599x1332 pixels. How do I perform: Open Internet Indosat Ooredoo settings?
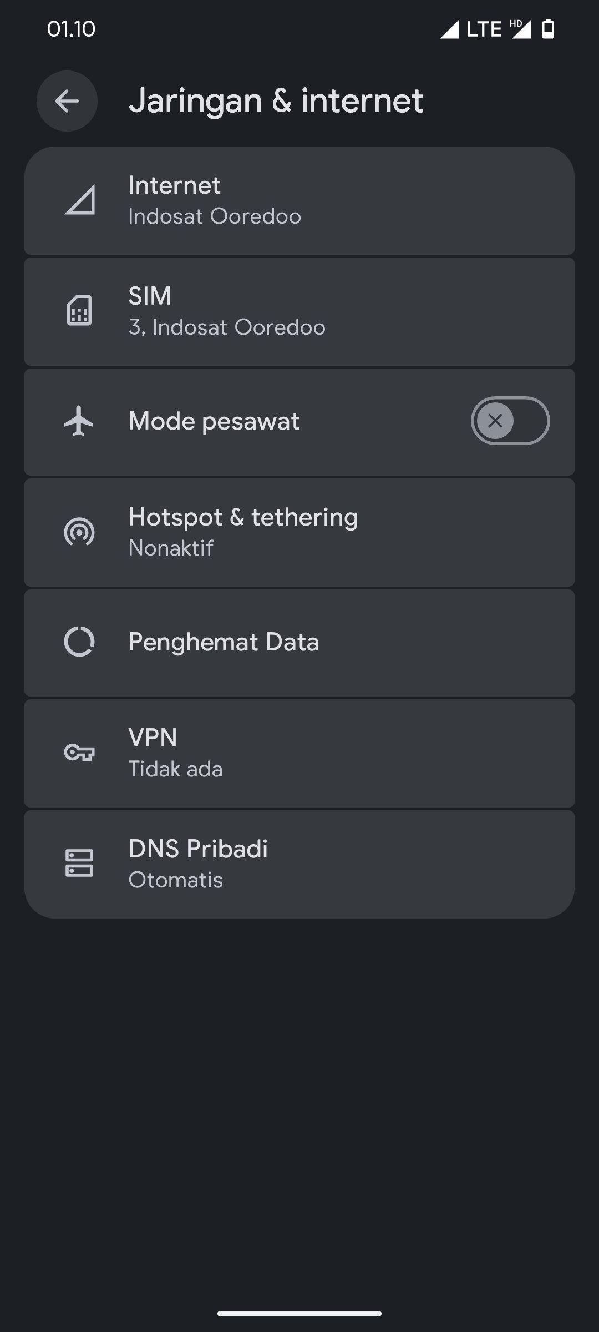(x=299, y=201)
